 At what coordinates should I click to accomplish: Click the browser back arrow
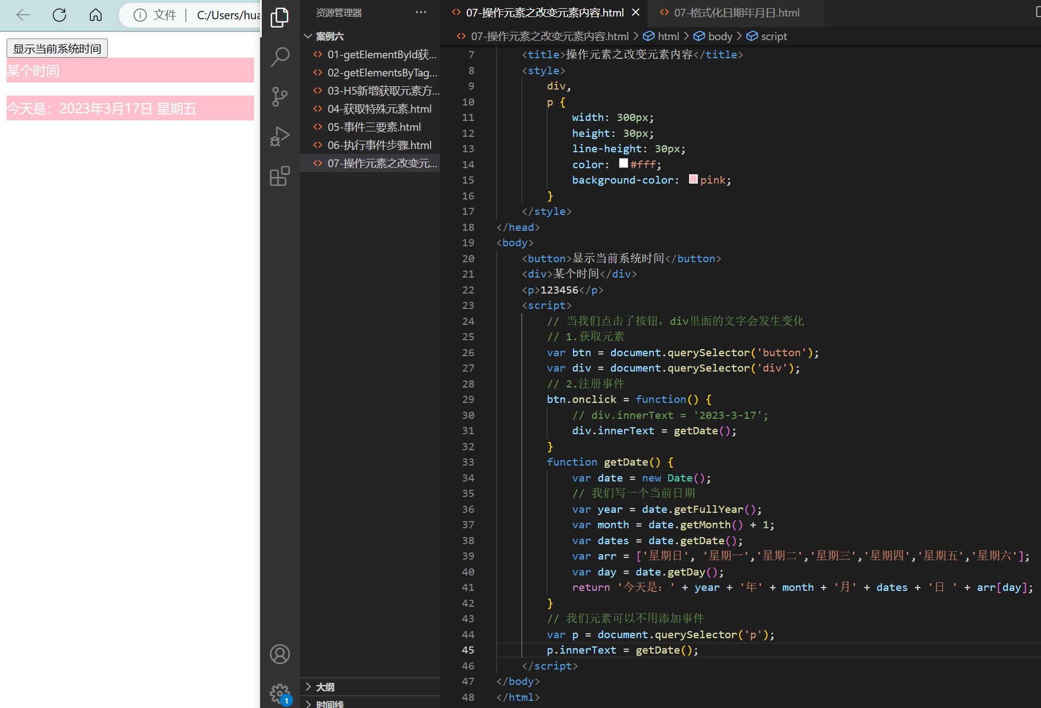23,15
